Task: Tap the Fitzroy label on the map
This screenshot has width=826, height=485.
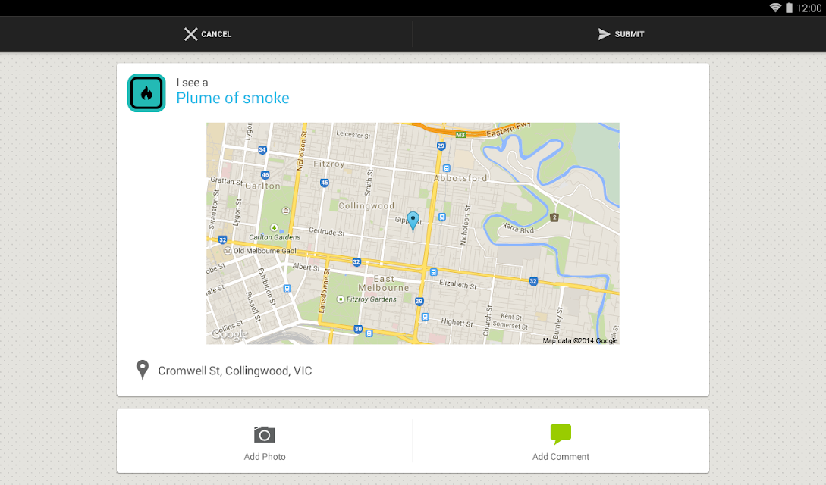Action: click(328, 164)
